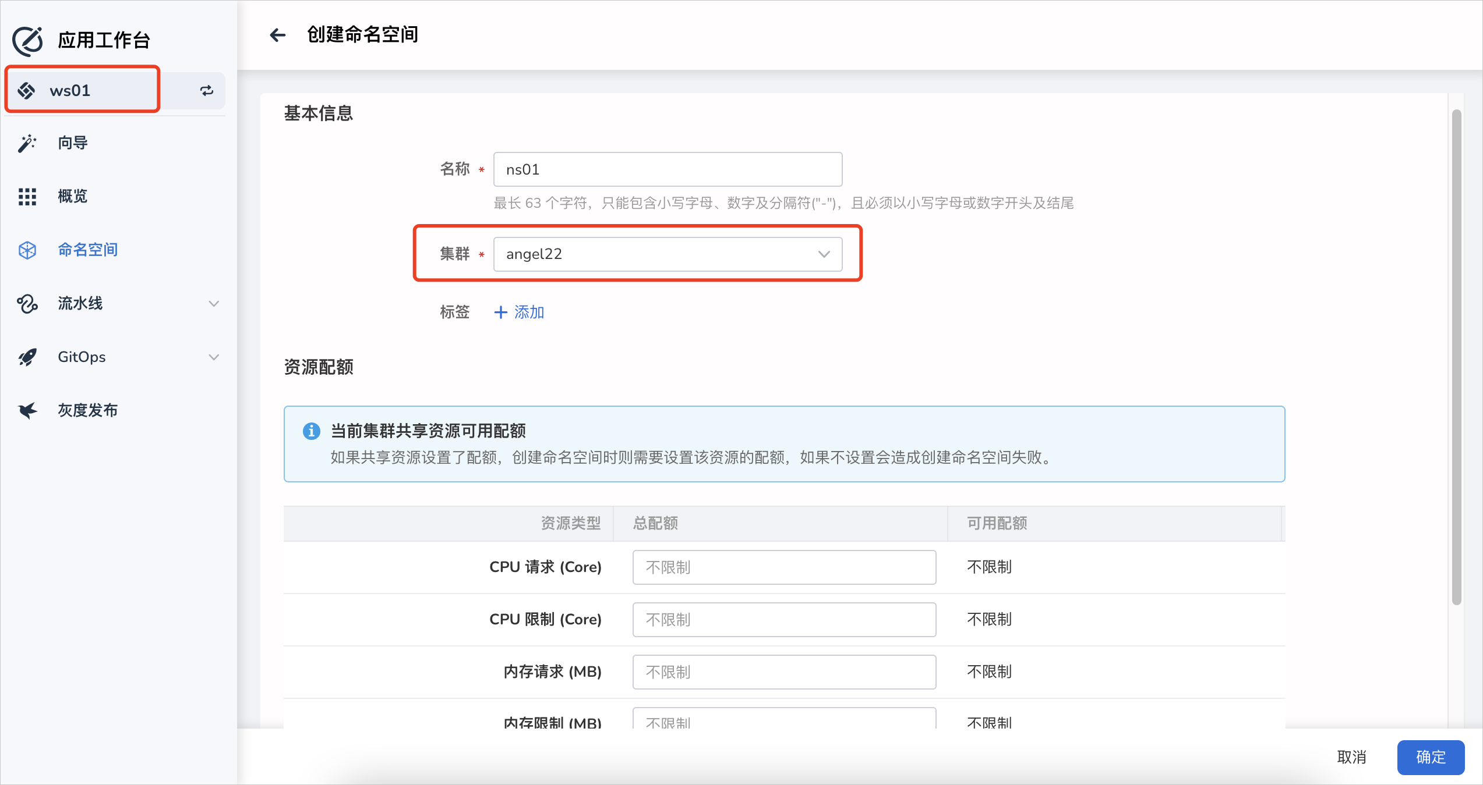Click the vertical scrollbar on the right
This screenshot has width=1483, height=785.
pyautogui.click(x=1457, y=357)
